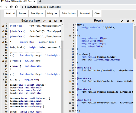Click the Browse button
Viewport: 136px width, 113px height.
[23, 13]
